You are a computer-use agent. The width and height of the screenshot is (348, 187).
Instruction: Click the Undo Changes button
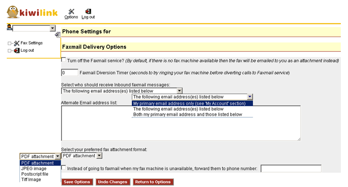click(113, 182)
